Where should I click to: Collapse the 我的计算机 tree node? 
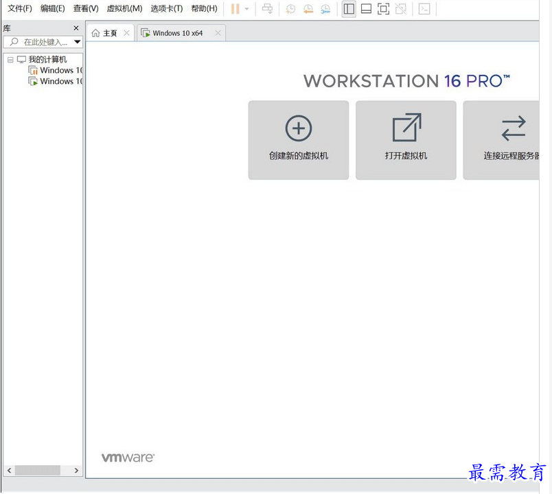point(10,60)
